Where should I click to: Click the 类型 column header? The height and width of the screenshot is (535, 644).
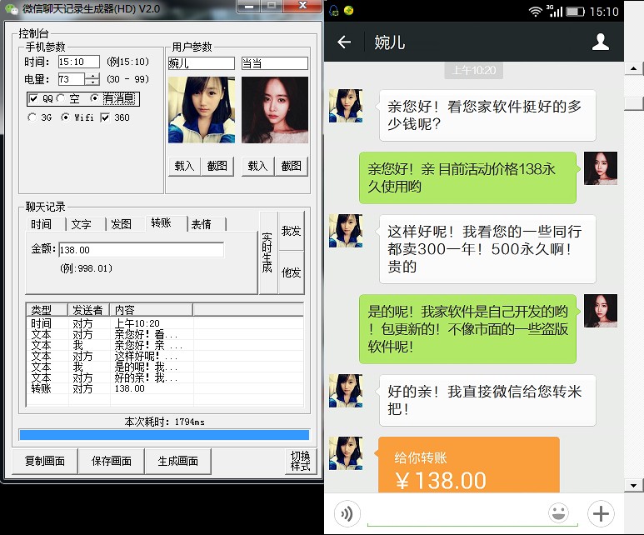tap(47, 309)
